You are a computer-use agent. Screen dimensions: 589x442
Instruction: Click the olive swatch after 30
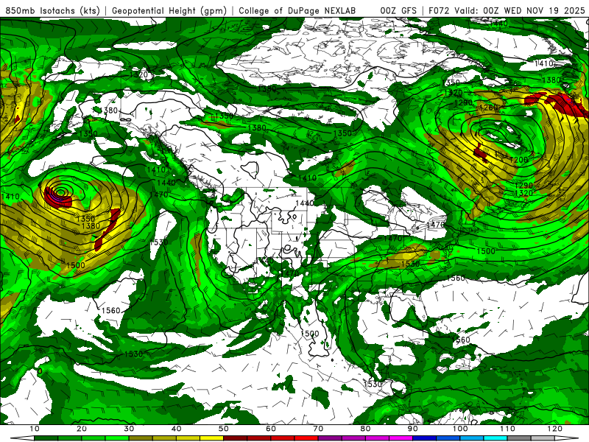click(141, 438)
